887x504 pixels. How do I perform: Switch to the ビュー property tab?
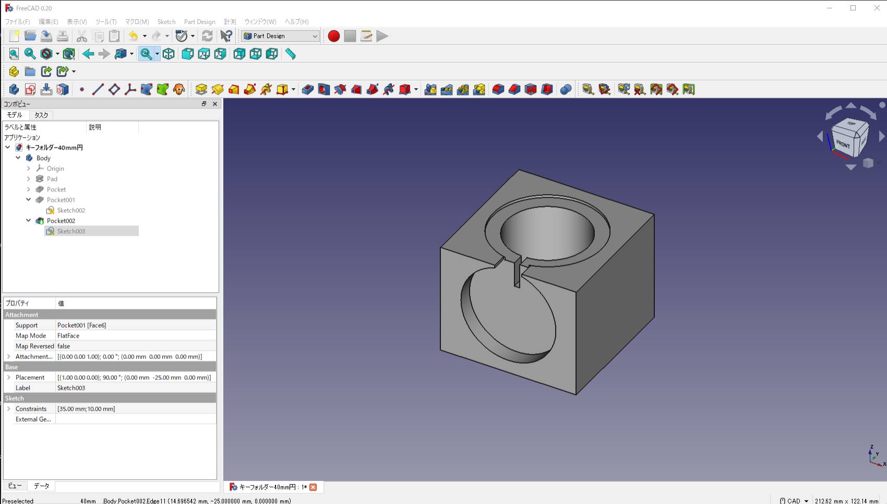point(15,486)
